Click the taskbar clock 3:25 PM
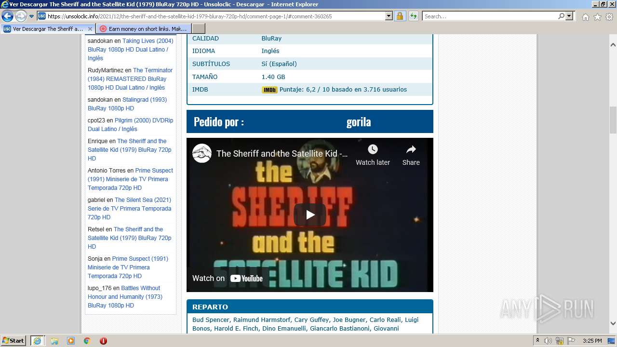This screenshot has height=347, width=617. 592,341
